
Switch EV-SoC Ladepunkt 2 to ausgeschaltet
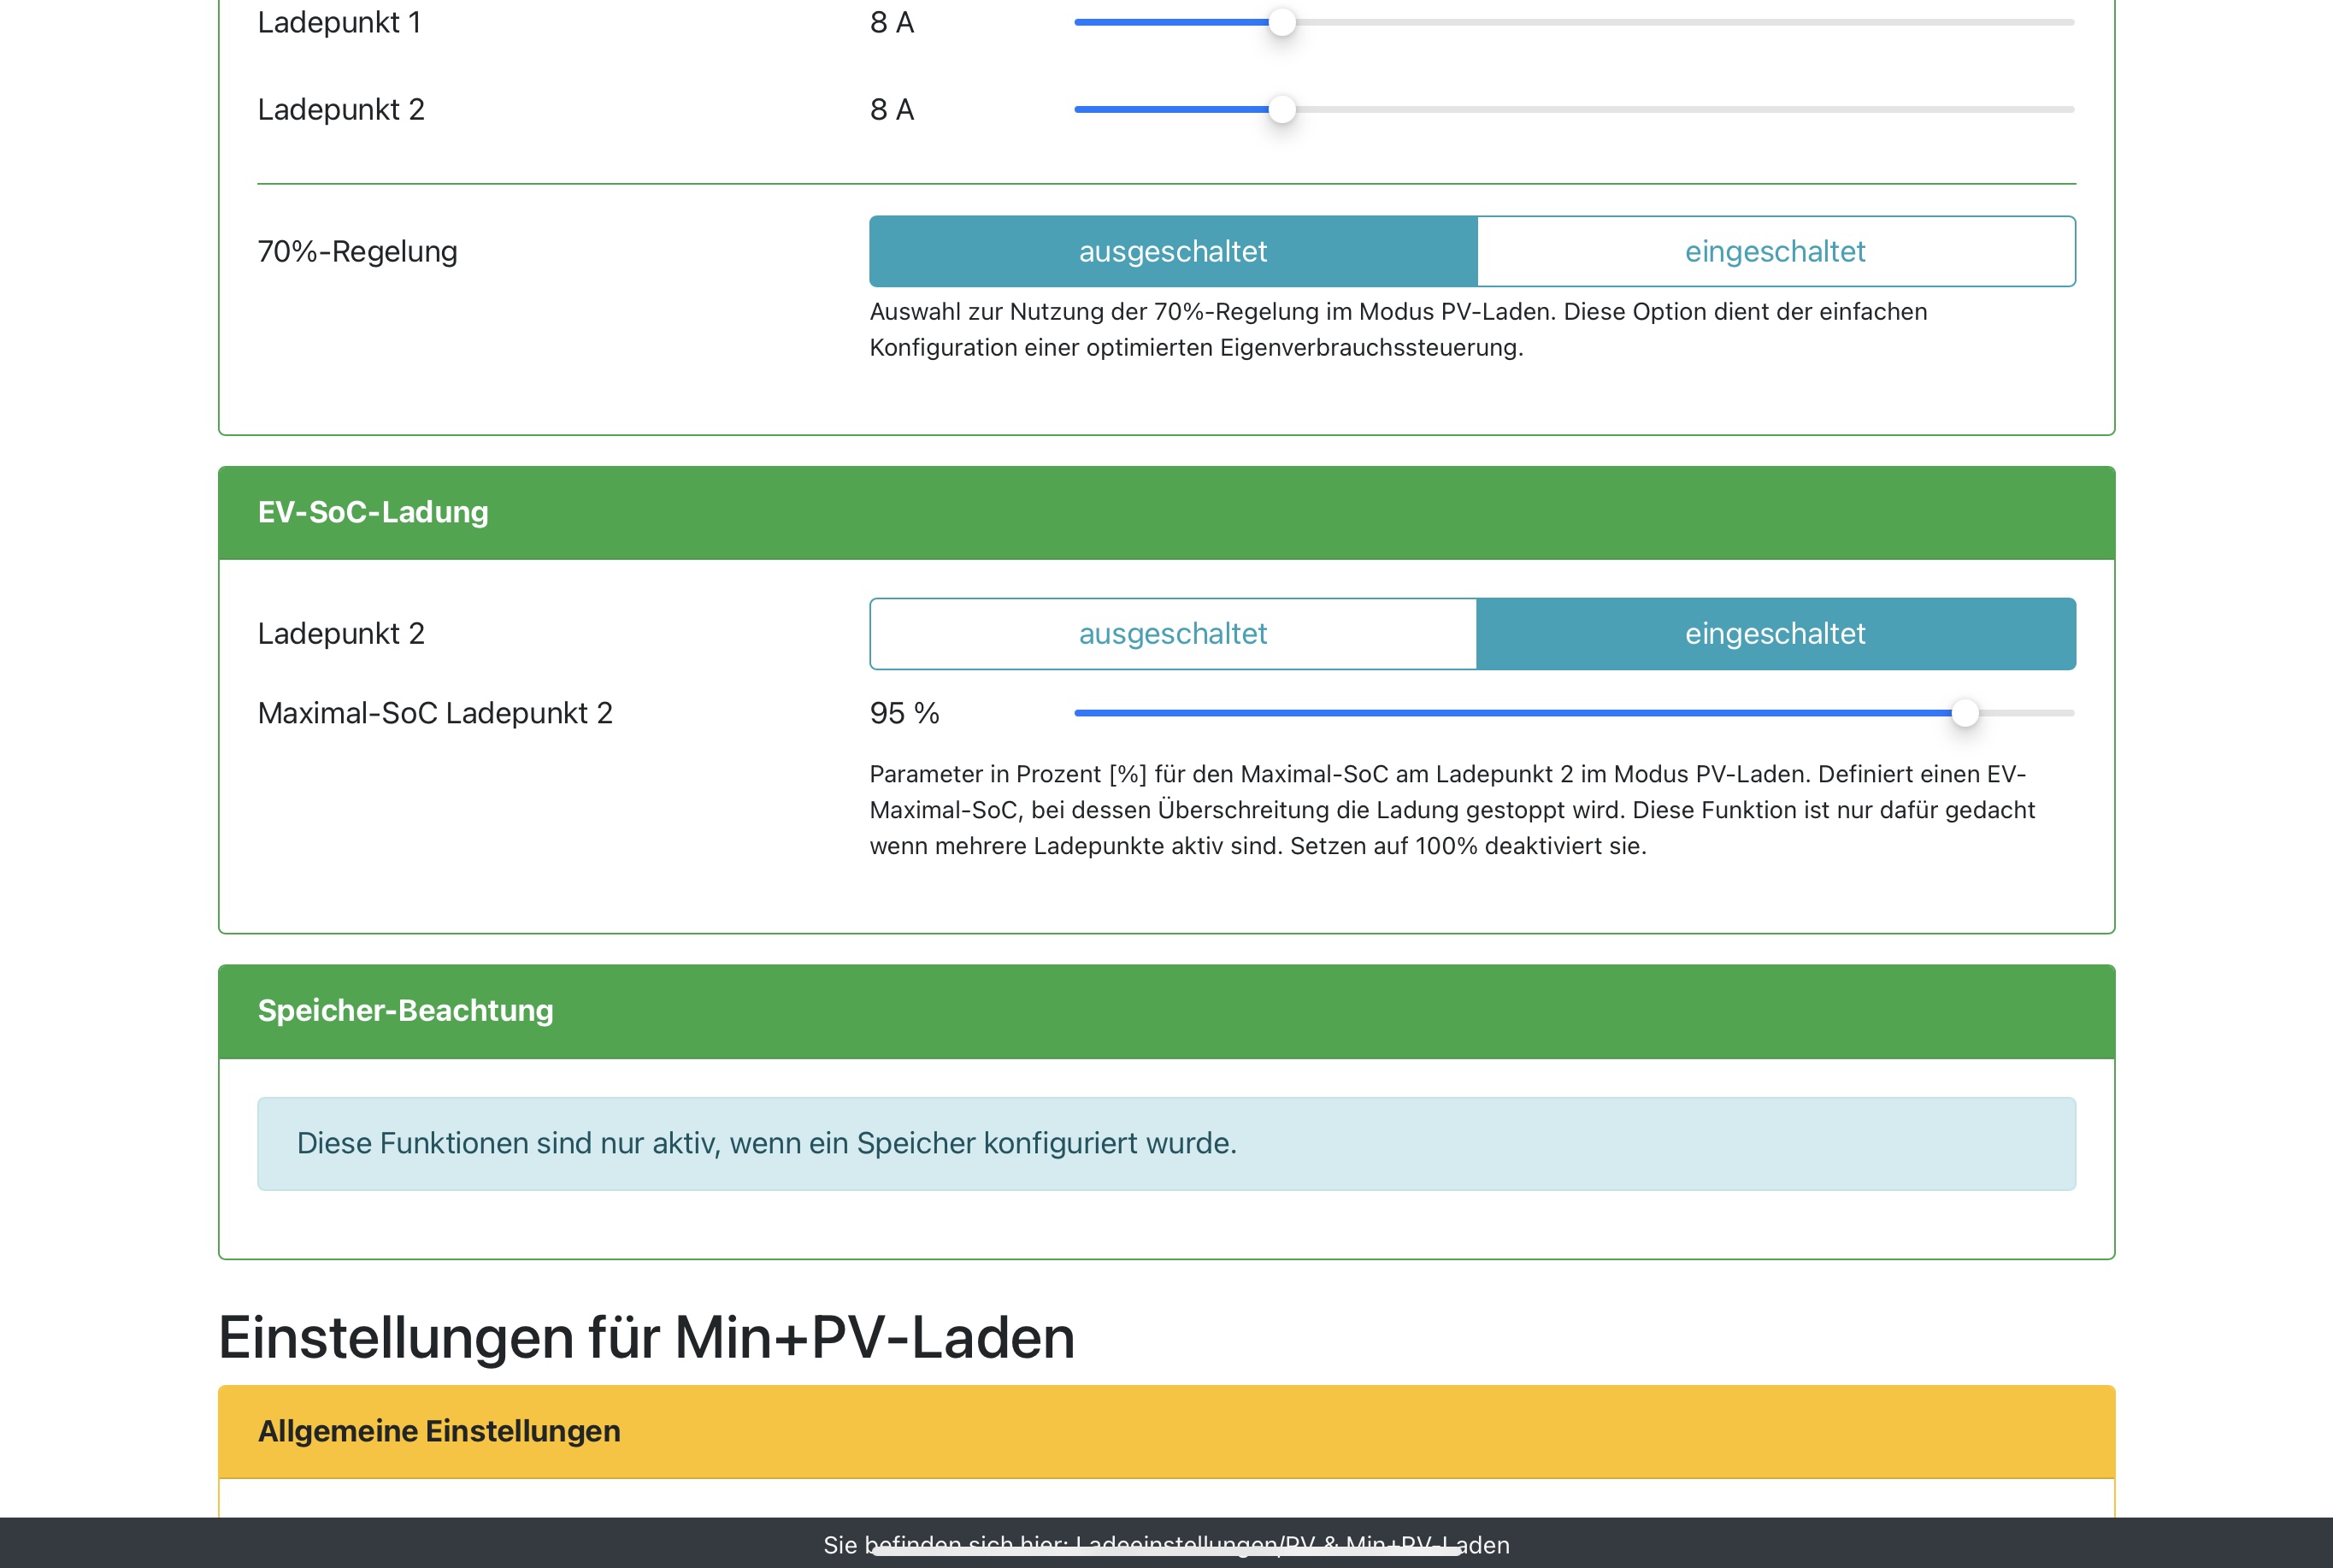(x=1172, y=633)
